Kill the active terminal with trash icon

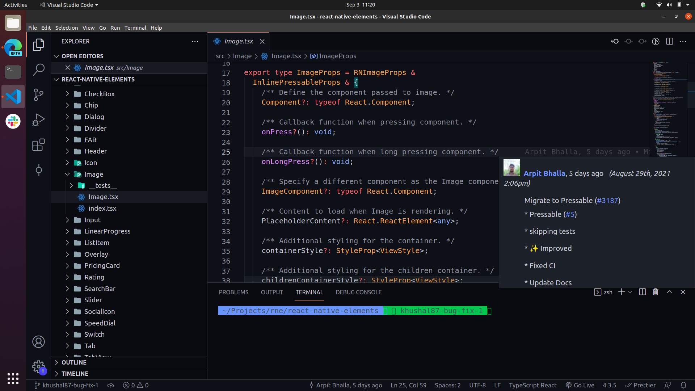tap(655, 292)
